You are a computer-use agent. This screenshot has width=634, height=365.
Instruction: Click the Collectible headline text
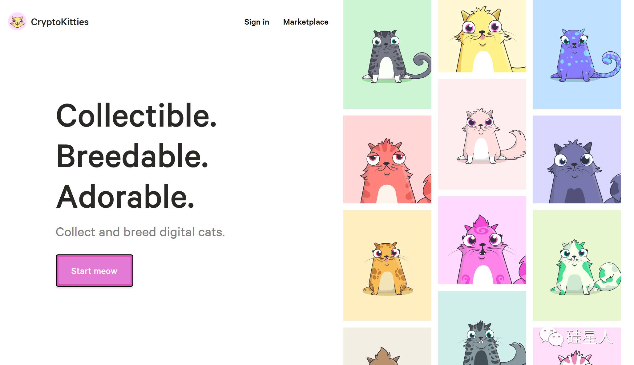pos(136,116)
